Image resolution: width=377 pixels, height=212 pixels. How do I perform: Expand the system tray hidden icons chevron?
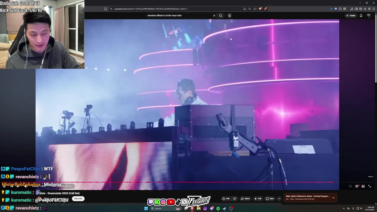pos(343,208)
